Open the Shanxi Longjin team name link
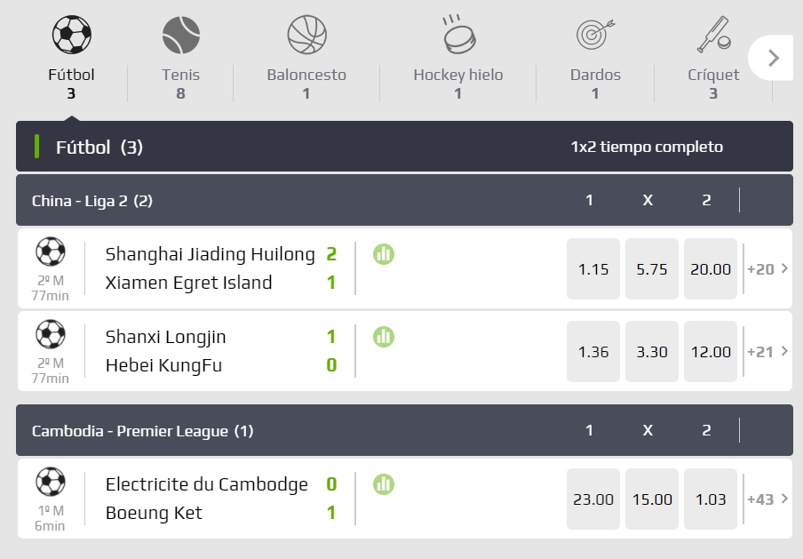The height and width of the screenshot is (559, 803). pos(165,337)
